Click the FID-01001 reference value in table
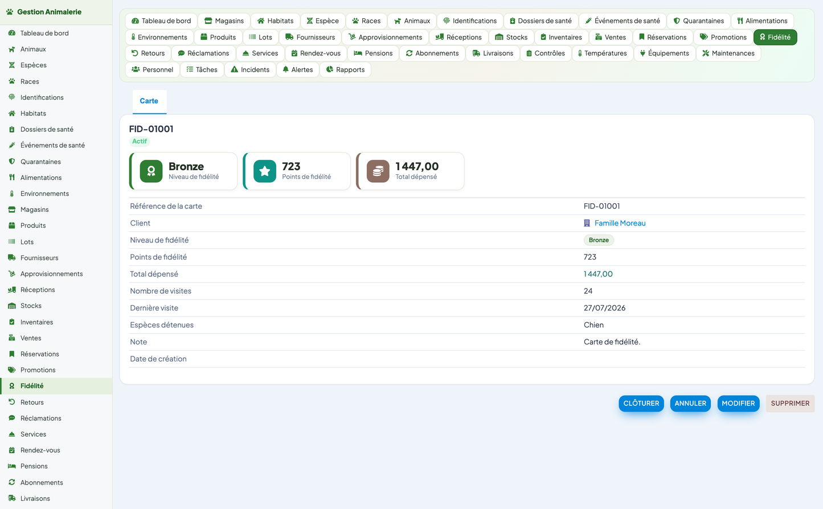Viewport: 823px width, 509px height. 601,206
